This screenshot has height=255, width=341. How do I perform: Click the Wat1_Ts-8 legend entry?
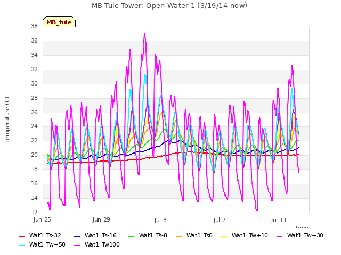click(148, 236)
